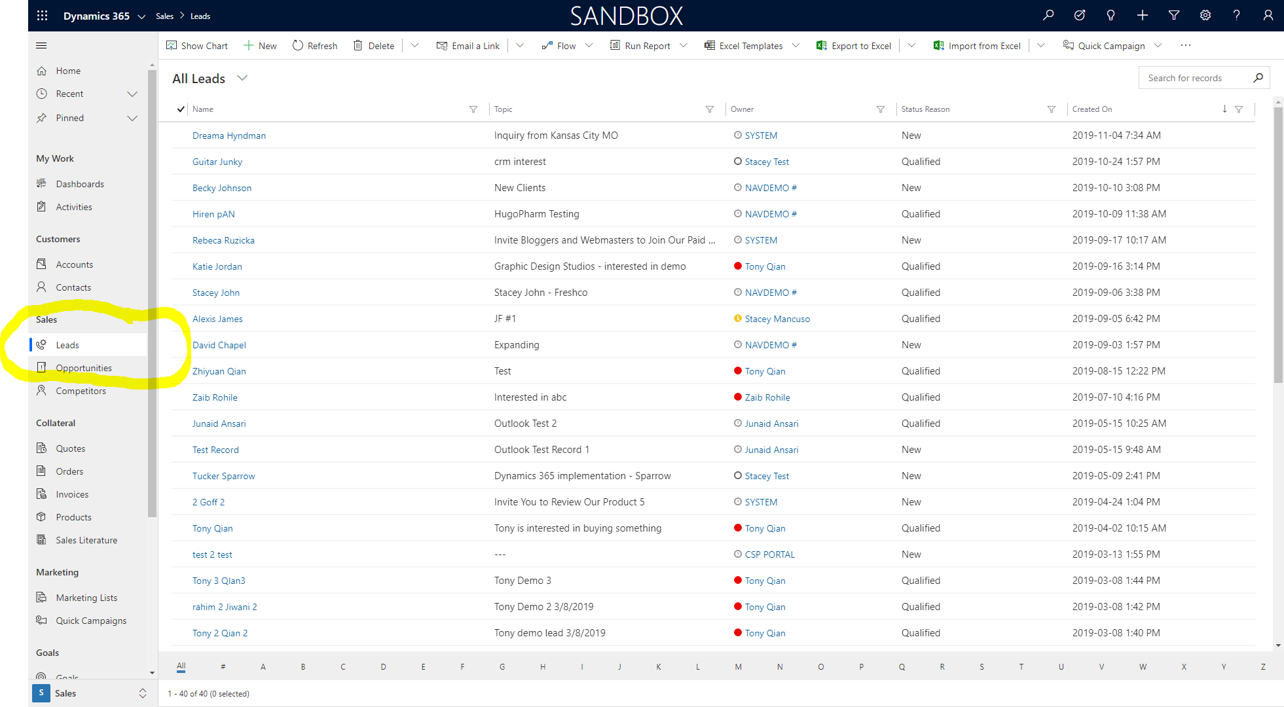This screenshot has height=707, width=1284.
Task: Expand the All Leads view selector
Action: [242, 78]
